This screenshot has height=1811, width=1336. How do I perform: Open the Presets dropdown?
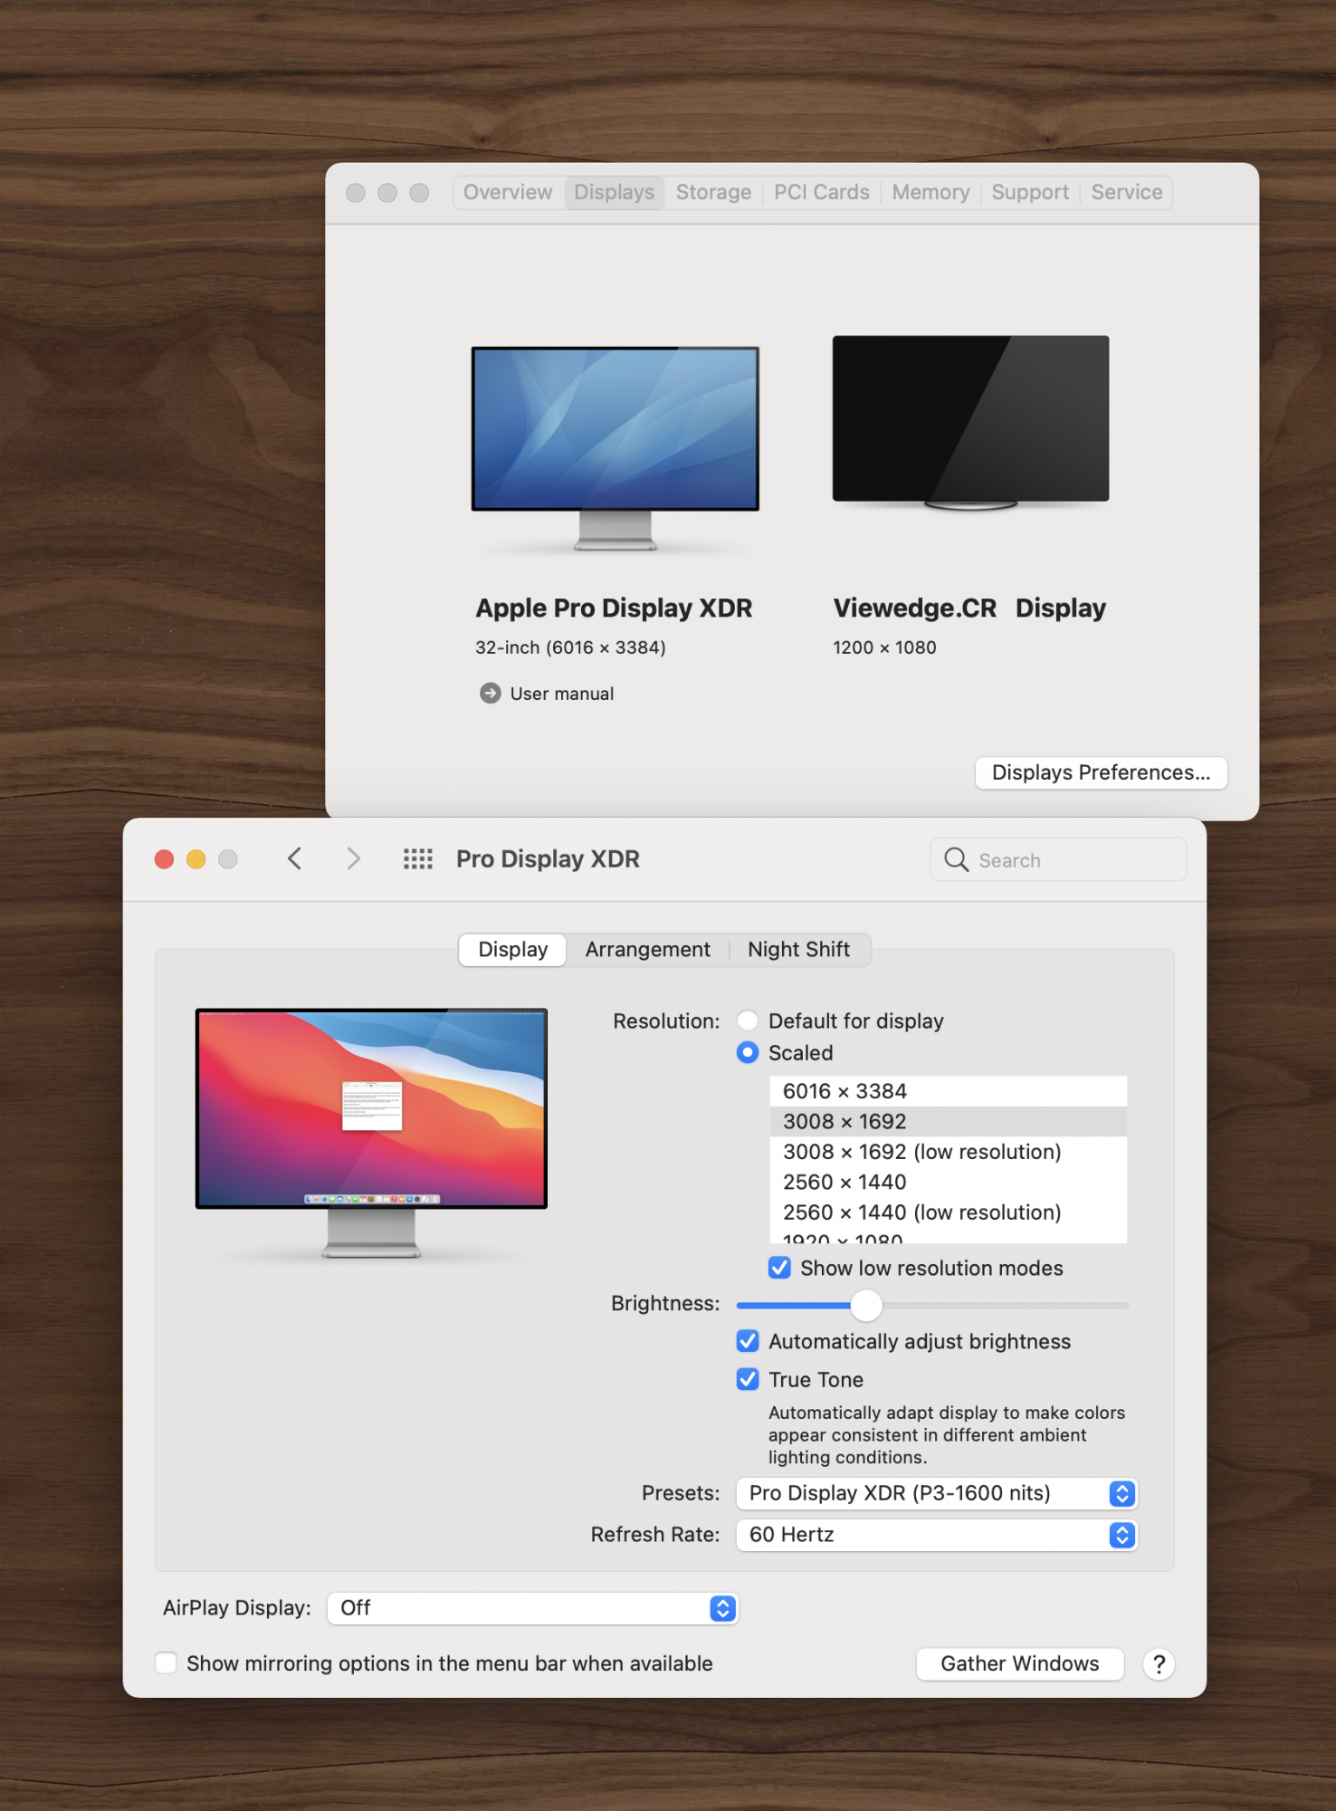pyautogui.click(x=937, y=1493)
